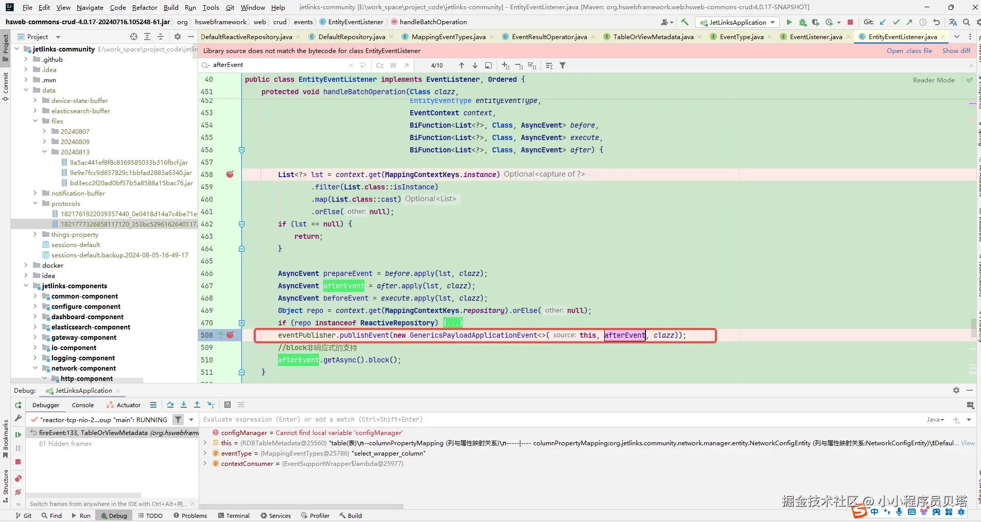This screenshot has height=522, width=981.
Task: Open the Navigate menu
Action: [x=90, y=7]
